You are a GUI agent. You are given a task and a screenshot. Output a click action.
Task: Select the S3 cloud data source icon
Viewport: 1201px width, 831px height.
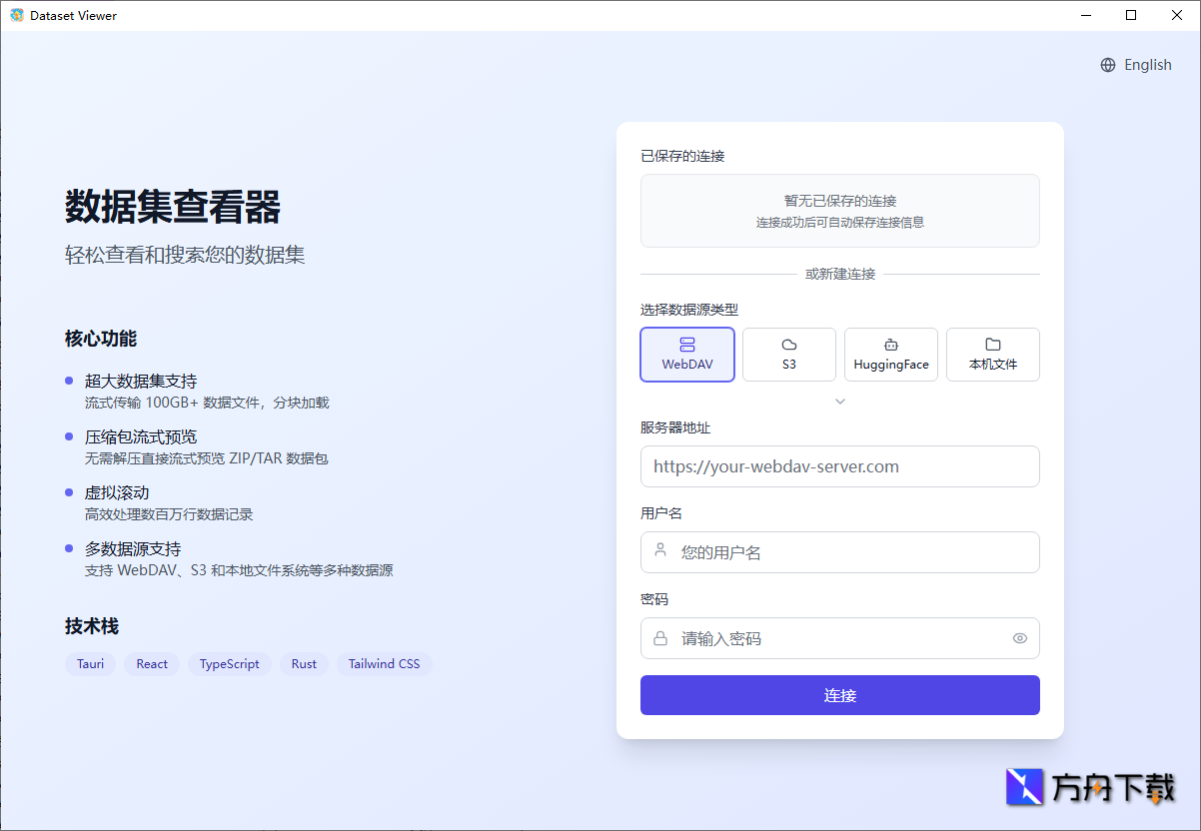point(788,343)
